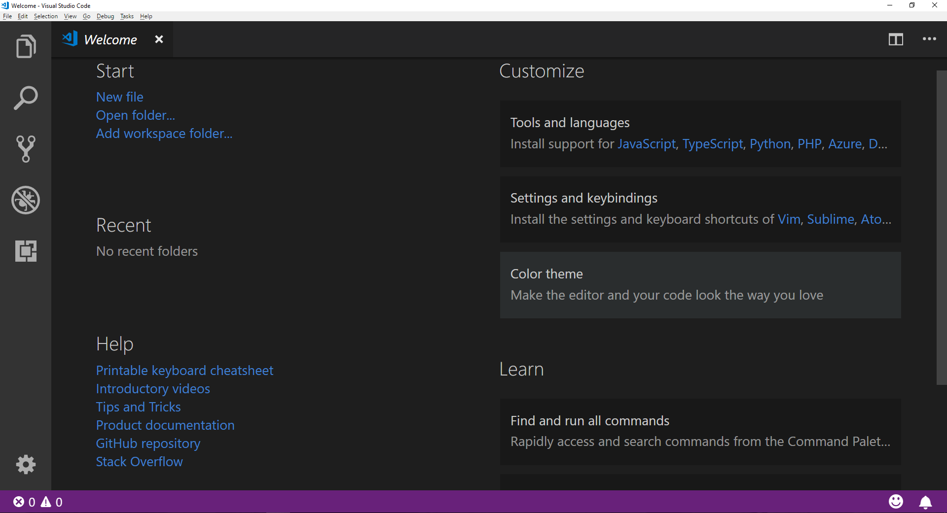The width and height of the screenshot is (947, 513).
Task: Install Python support link
Action: 770,144
